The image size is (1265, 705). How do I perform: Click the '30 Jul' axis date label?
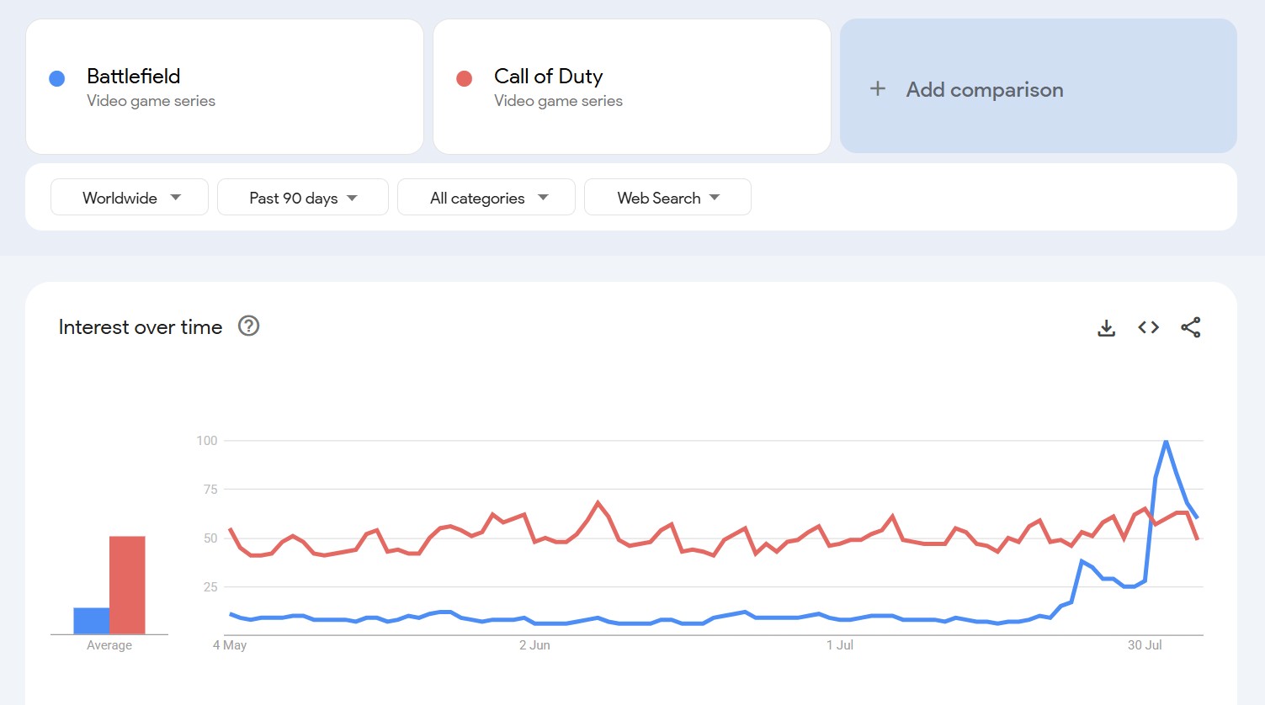[1145, 645]
